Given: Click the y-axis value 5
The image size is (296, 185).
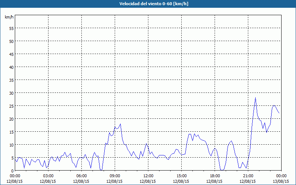Looking at the screenshot, I should pos(13,158).
